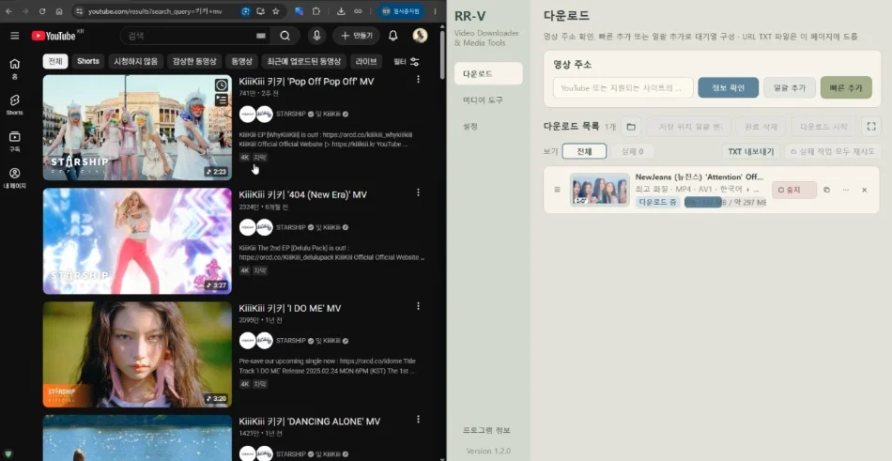Open the browser extensions puzzle icon
This screenshot has width=892, height=461.
(x=316, y=11)
